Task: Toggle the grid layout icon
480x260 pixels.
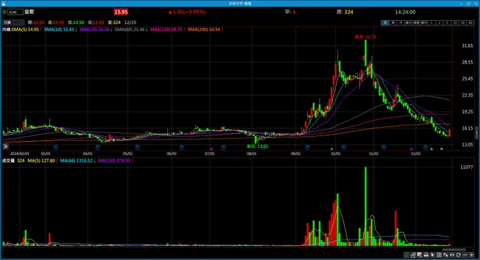Action: coord(439,255)
